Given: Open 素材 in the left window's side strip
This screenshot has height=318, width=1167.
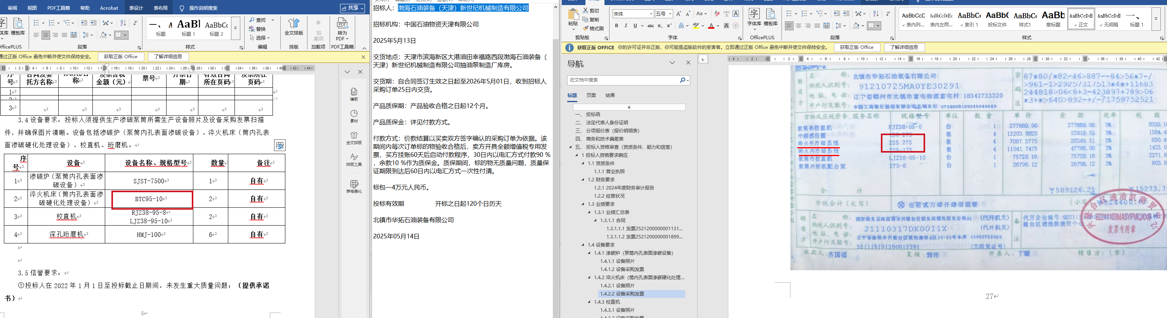Looking at the screenshot, I should 354,116.
